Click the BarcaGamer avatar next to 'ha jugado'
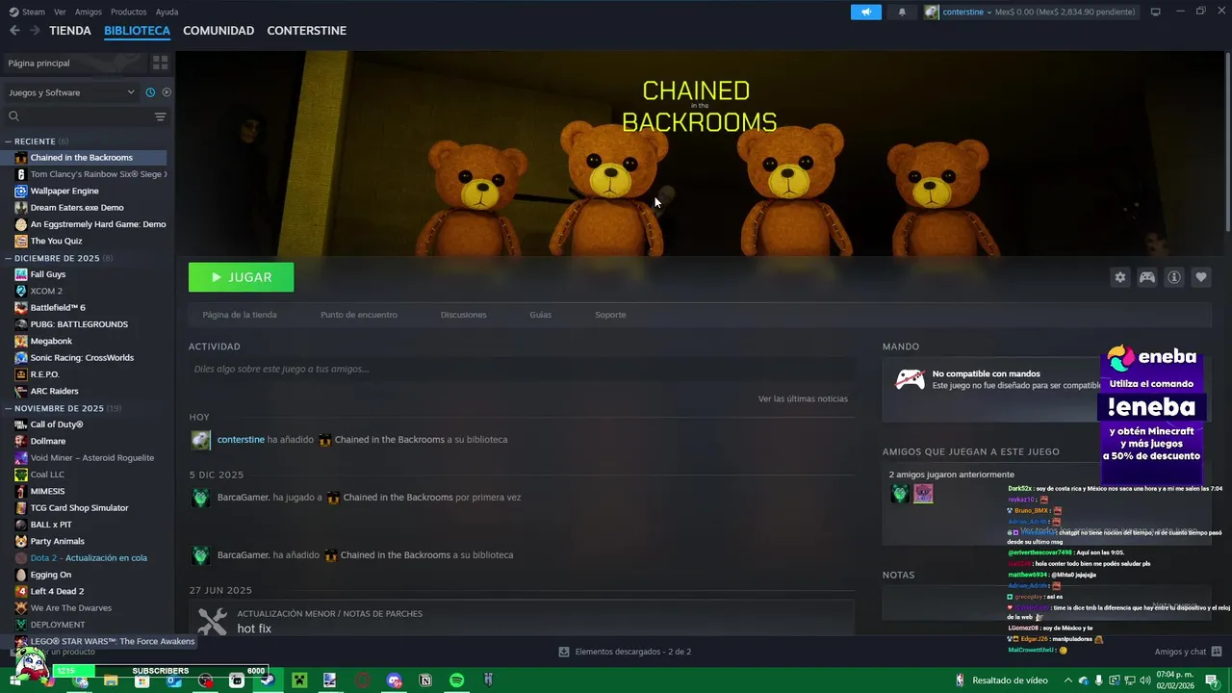The height and width of the screenshot is (693, 1232). (200, 498)
